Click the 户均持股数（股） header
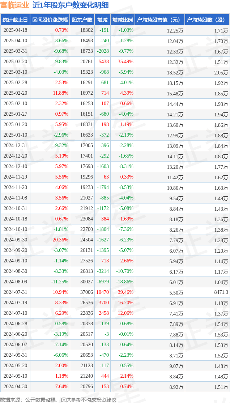230x403 pixels. pos(207,20)
